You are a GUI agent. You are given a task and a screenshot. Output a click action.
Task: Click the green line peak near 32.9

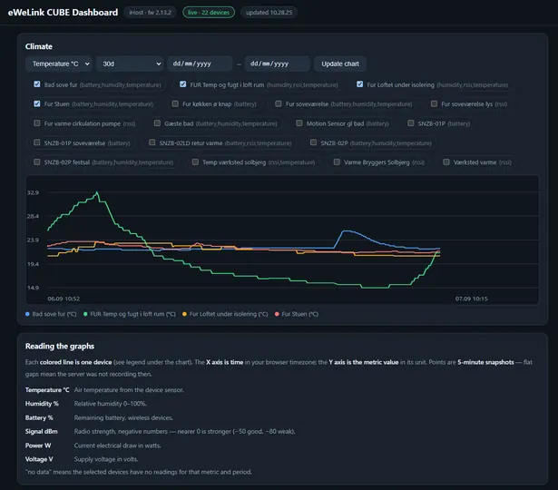97,193
